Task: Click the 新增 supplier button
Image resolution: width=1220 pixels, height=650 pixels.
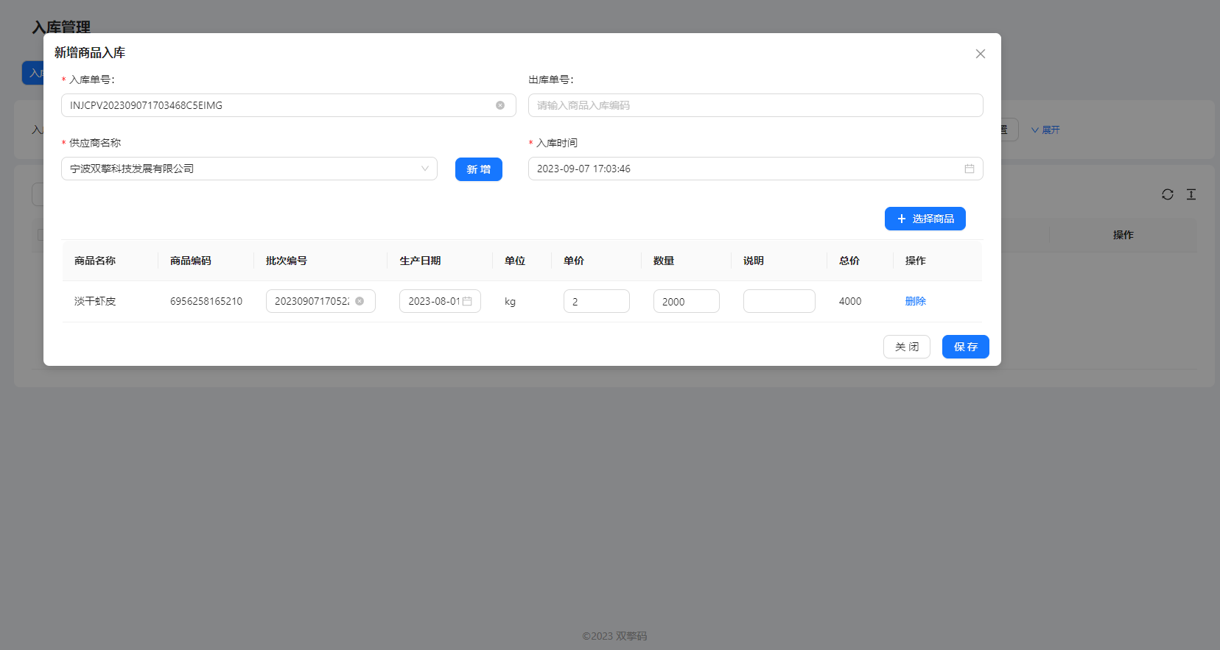Action: pyautogui.click(x=479, y=169)
